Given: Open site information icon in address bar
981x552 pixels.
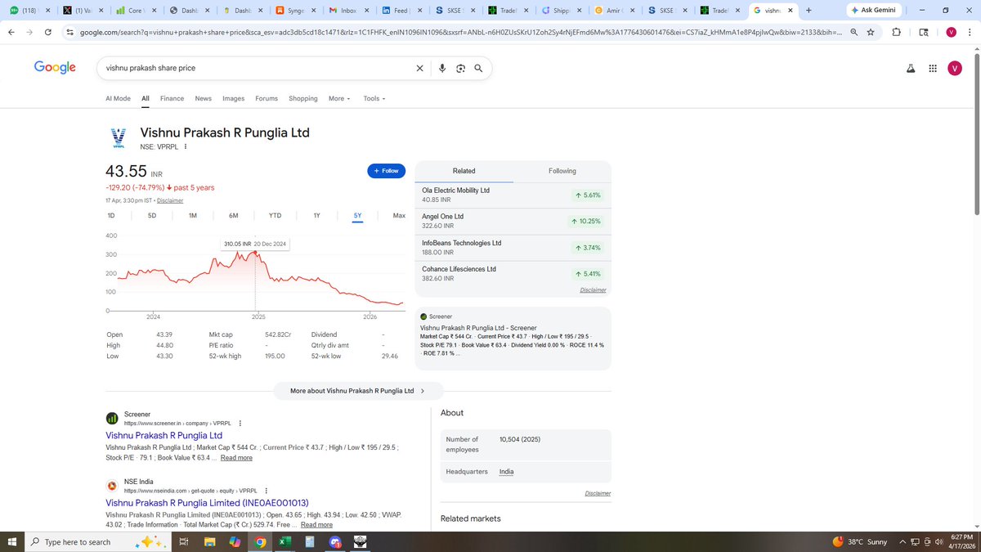Looking at the screenshot, I should (70, 32).
